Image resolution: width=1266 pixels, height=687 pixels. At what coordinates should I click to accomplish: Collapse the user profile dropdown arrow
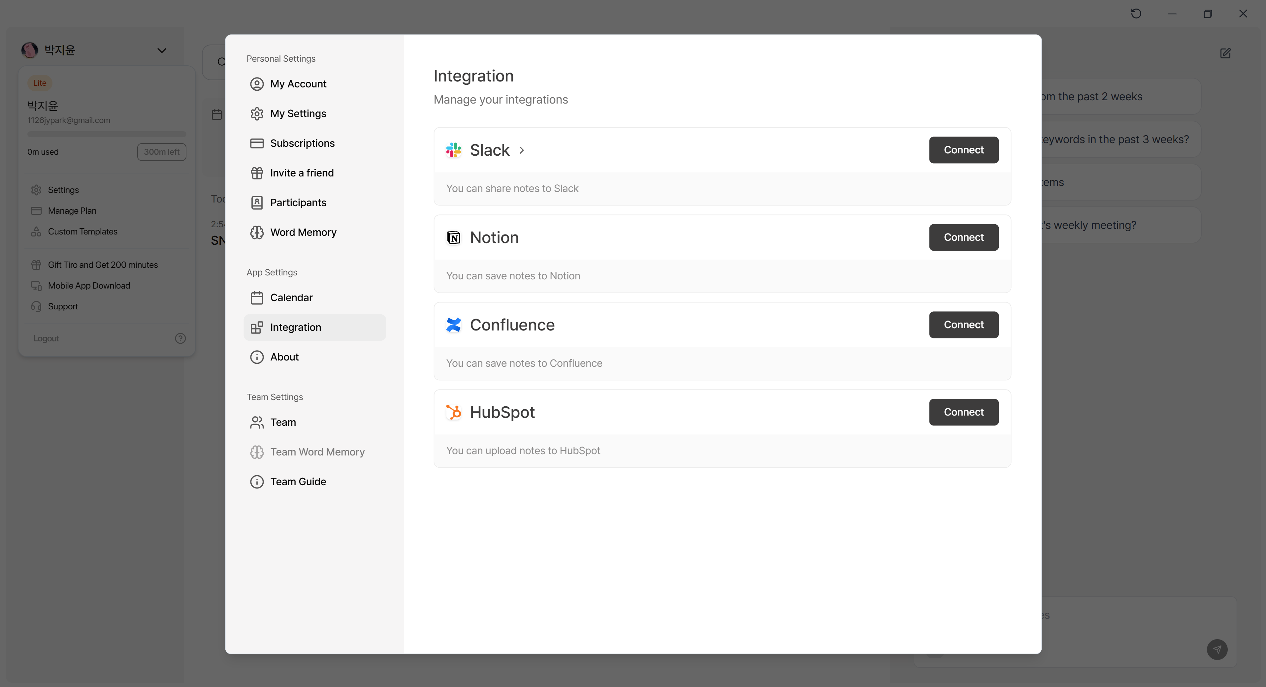[162, 50]
